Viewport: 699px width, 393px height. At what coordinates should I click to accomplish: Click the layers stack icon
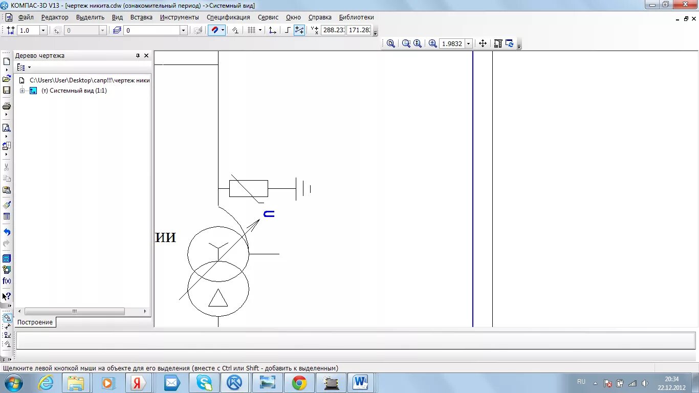point(117,30)
